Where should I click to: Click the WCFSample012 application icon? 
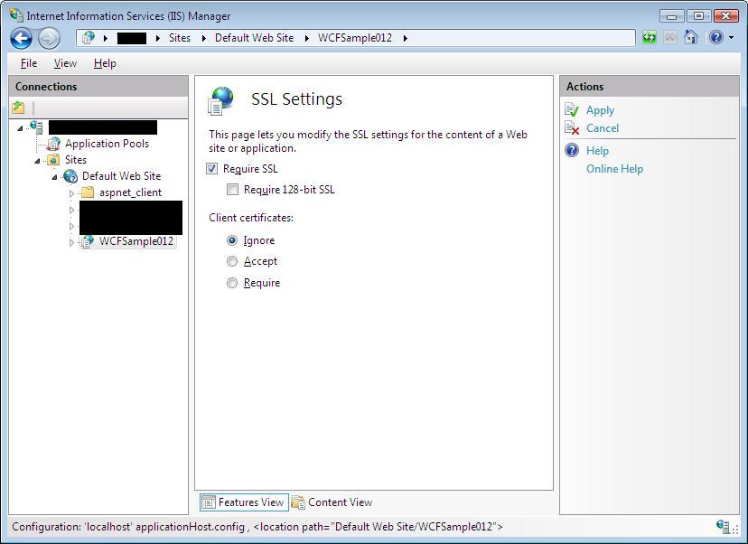tap(88, 241)
